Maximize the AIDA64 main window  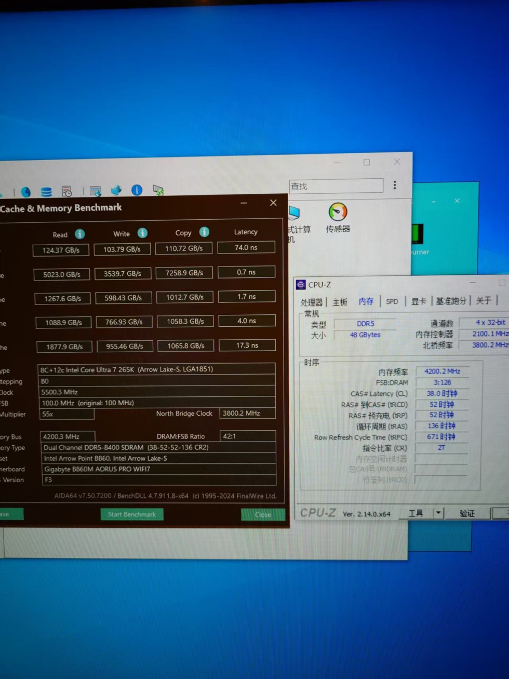pyautogui.click(x=367, y=162)
